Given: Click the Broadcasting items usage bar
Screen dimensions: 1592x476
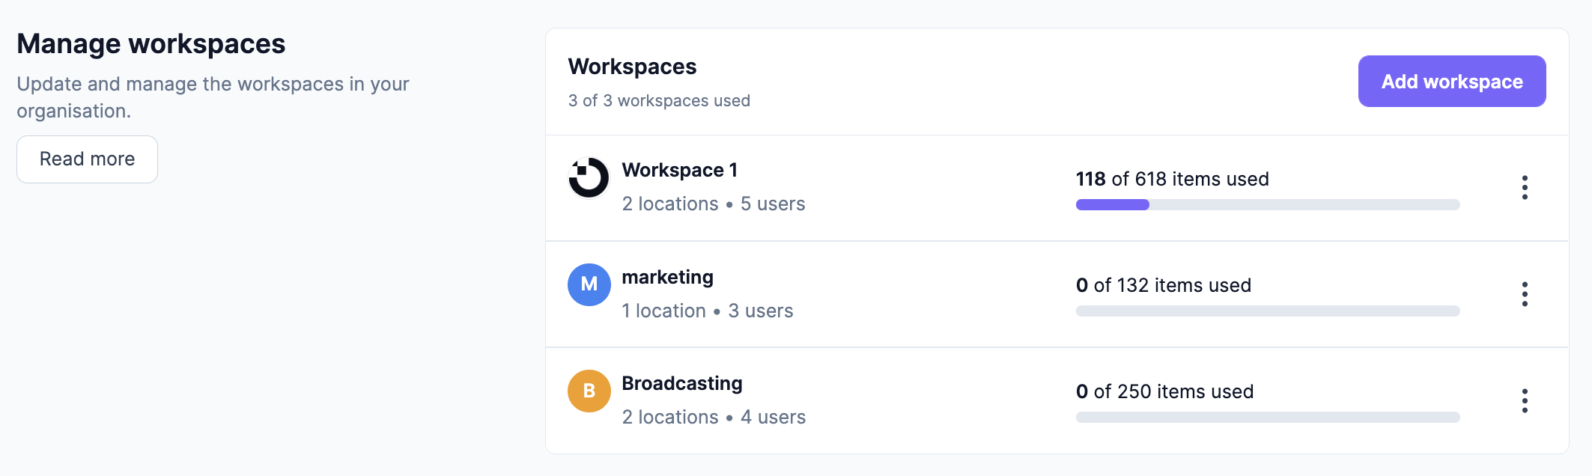Looking at the screenshot, I should (1268, 418).
